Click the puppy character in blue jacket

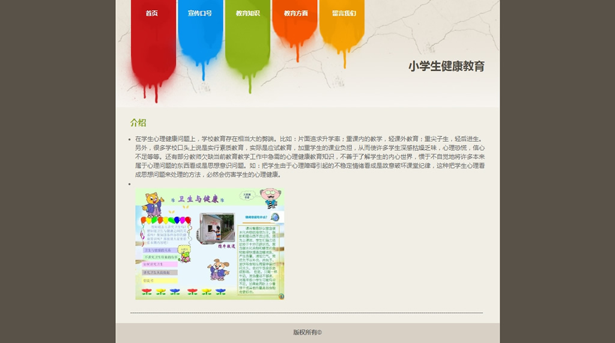217,270
